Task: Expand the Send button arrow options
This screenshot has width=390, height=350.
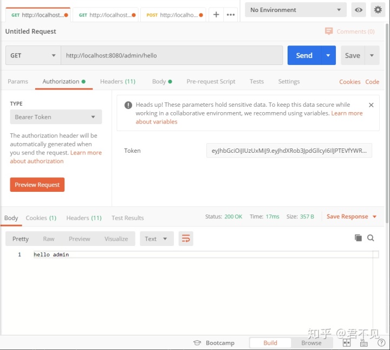Action: pyautogui.click(x=328, y=55)
